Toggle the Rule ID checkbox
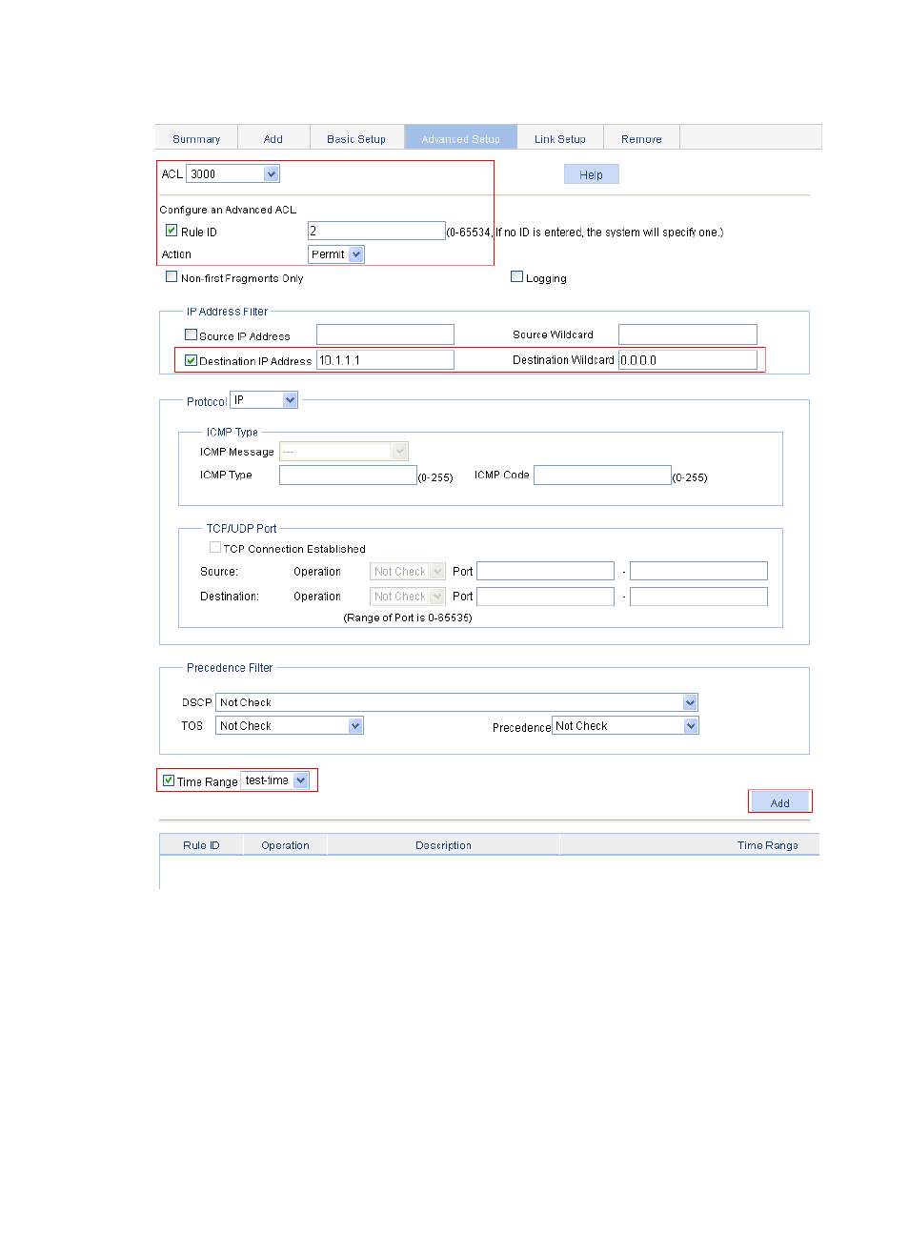The image size is (909, 1235). [172, 231]
